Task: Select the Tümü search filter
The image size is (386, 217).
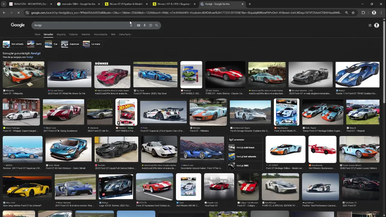Action: point(37,34)
